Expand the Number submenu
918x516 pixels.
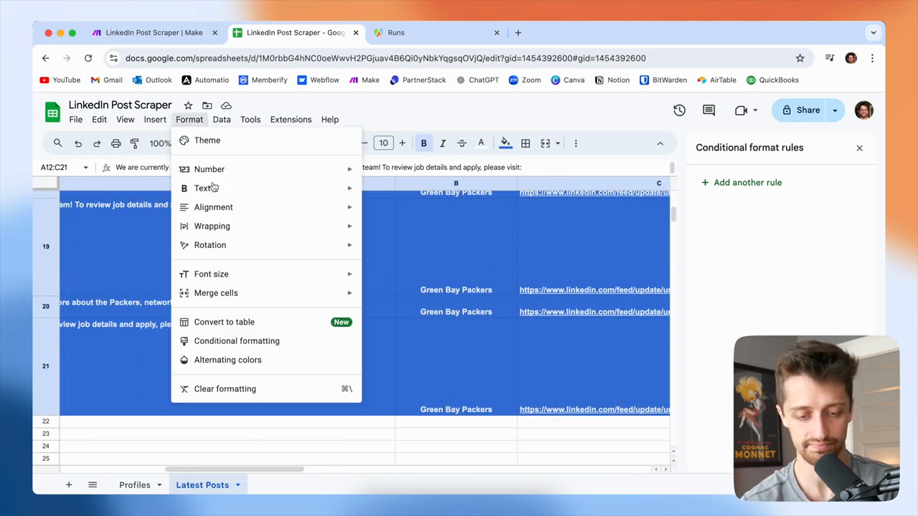266,169
